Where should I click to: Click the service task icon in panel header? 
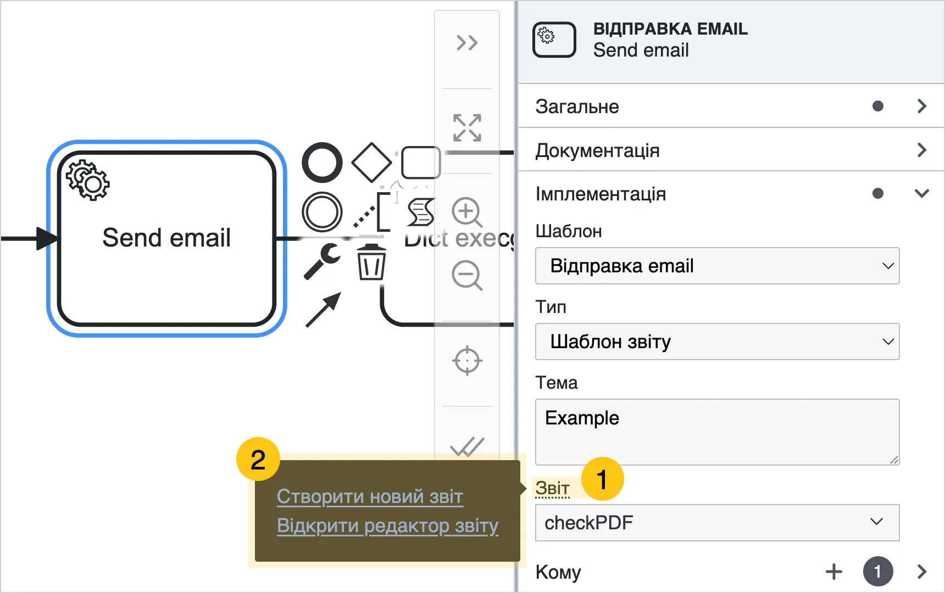(554, 40)
